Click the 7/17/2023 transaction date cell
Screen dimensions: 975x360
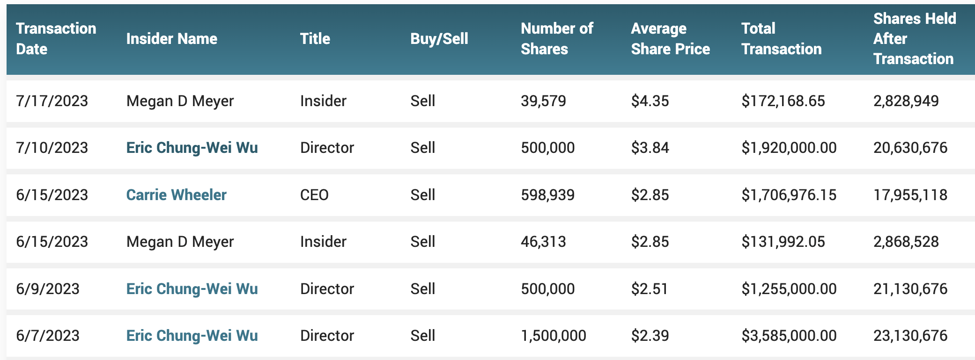click(x=52, y=101)
